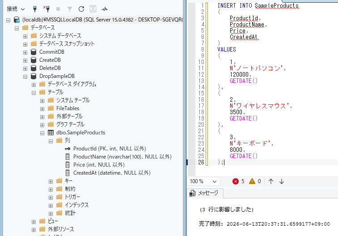Expand the ビュー folder

click(x=34, y=222)
